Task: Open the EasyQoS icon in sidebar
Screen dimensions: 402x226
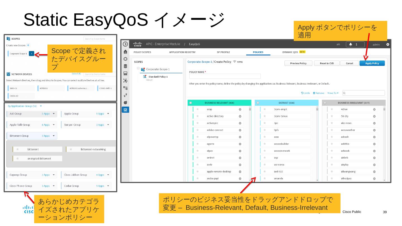Action: [125, 110]
